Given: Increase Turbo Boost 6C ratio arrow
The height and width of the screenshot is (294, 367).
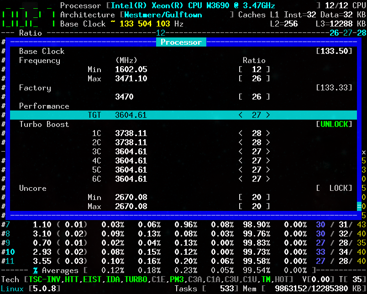Looking at the screenshot, I should [x=268, y=179].
